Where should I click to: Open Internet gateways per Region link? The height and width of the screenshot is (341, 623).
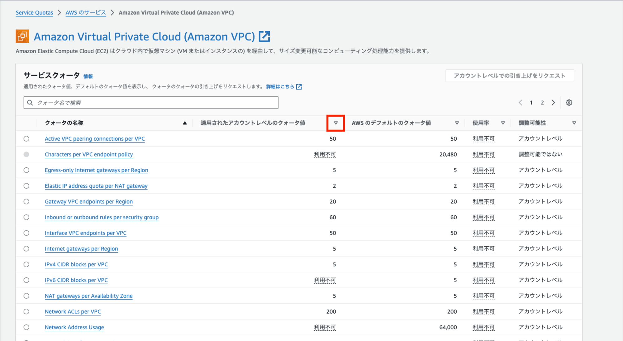81,249
